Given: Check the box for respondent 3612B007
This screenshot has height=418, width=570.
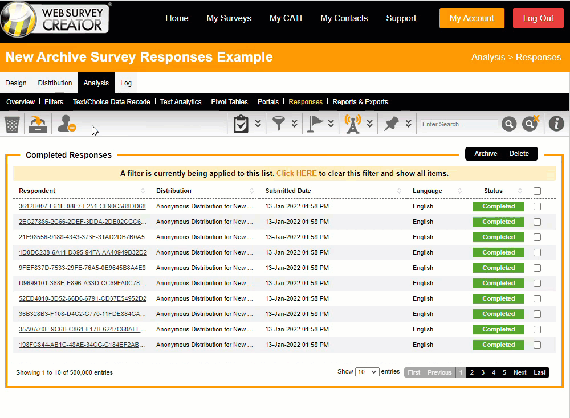Looking at the screenshot, I should pos(537,207).
